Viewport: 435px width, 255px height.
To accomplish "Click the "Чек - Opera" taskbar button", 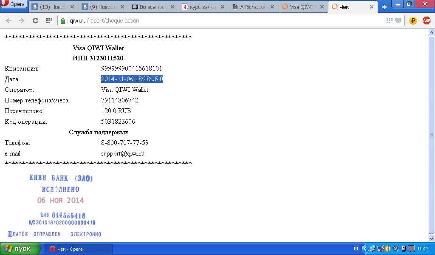I will (79, 249).
